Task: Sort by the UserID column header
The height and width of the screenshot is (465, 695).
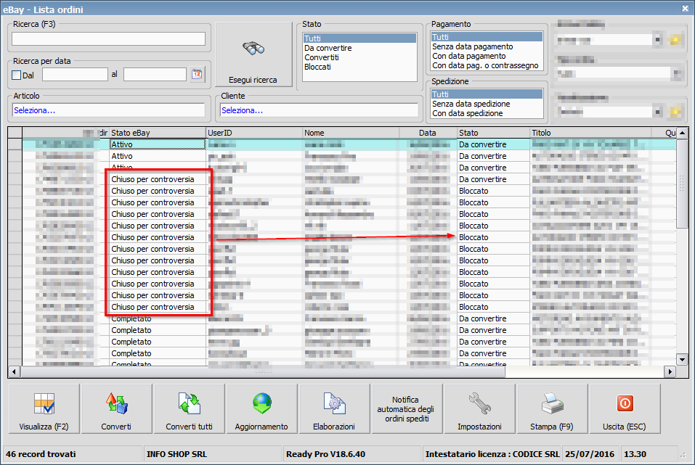Action: coord(254,133)
